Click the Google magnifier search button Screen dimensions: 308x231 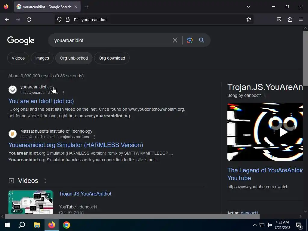click(202, 40)
